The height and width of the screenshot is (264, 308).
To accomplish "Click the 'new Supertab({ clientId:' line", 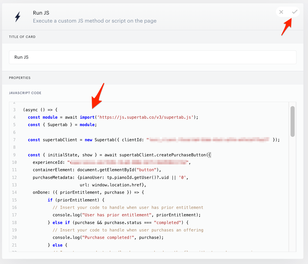I will (x=154, y=140).
